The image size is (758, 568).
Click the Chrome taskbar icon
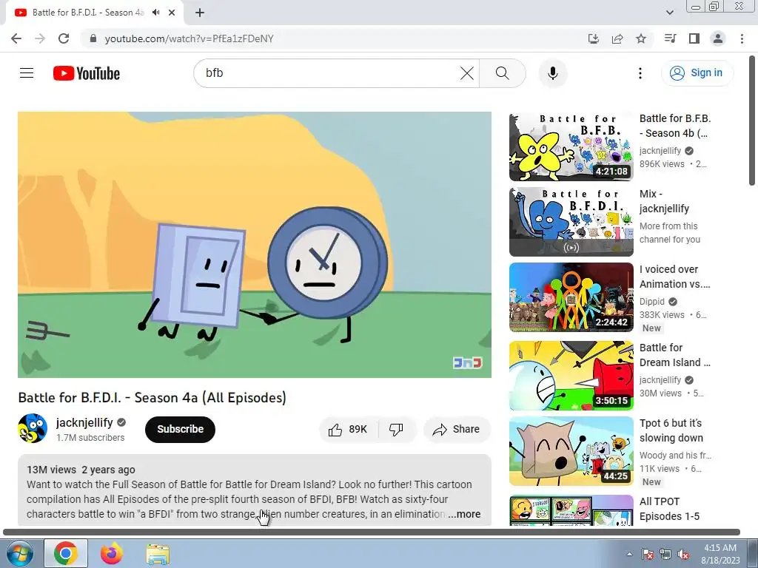66,553
